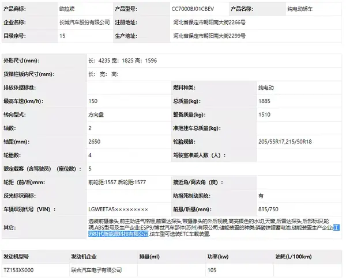Click the 外形尺寸(mm) label

click(21, 60)
